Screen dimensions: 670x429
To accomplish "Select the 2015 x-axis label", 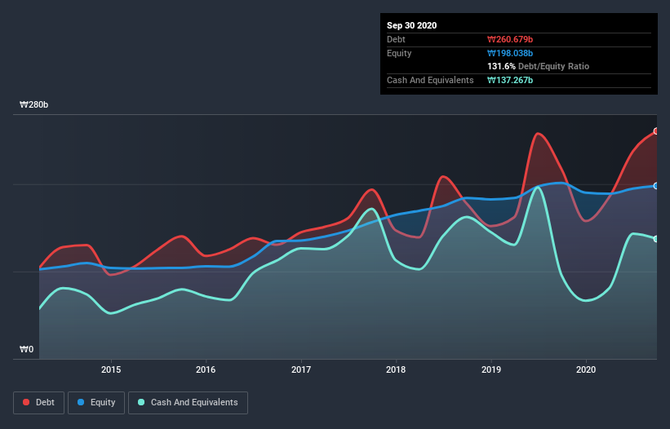I will 111,369.
